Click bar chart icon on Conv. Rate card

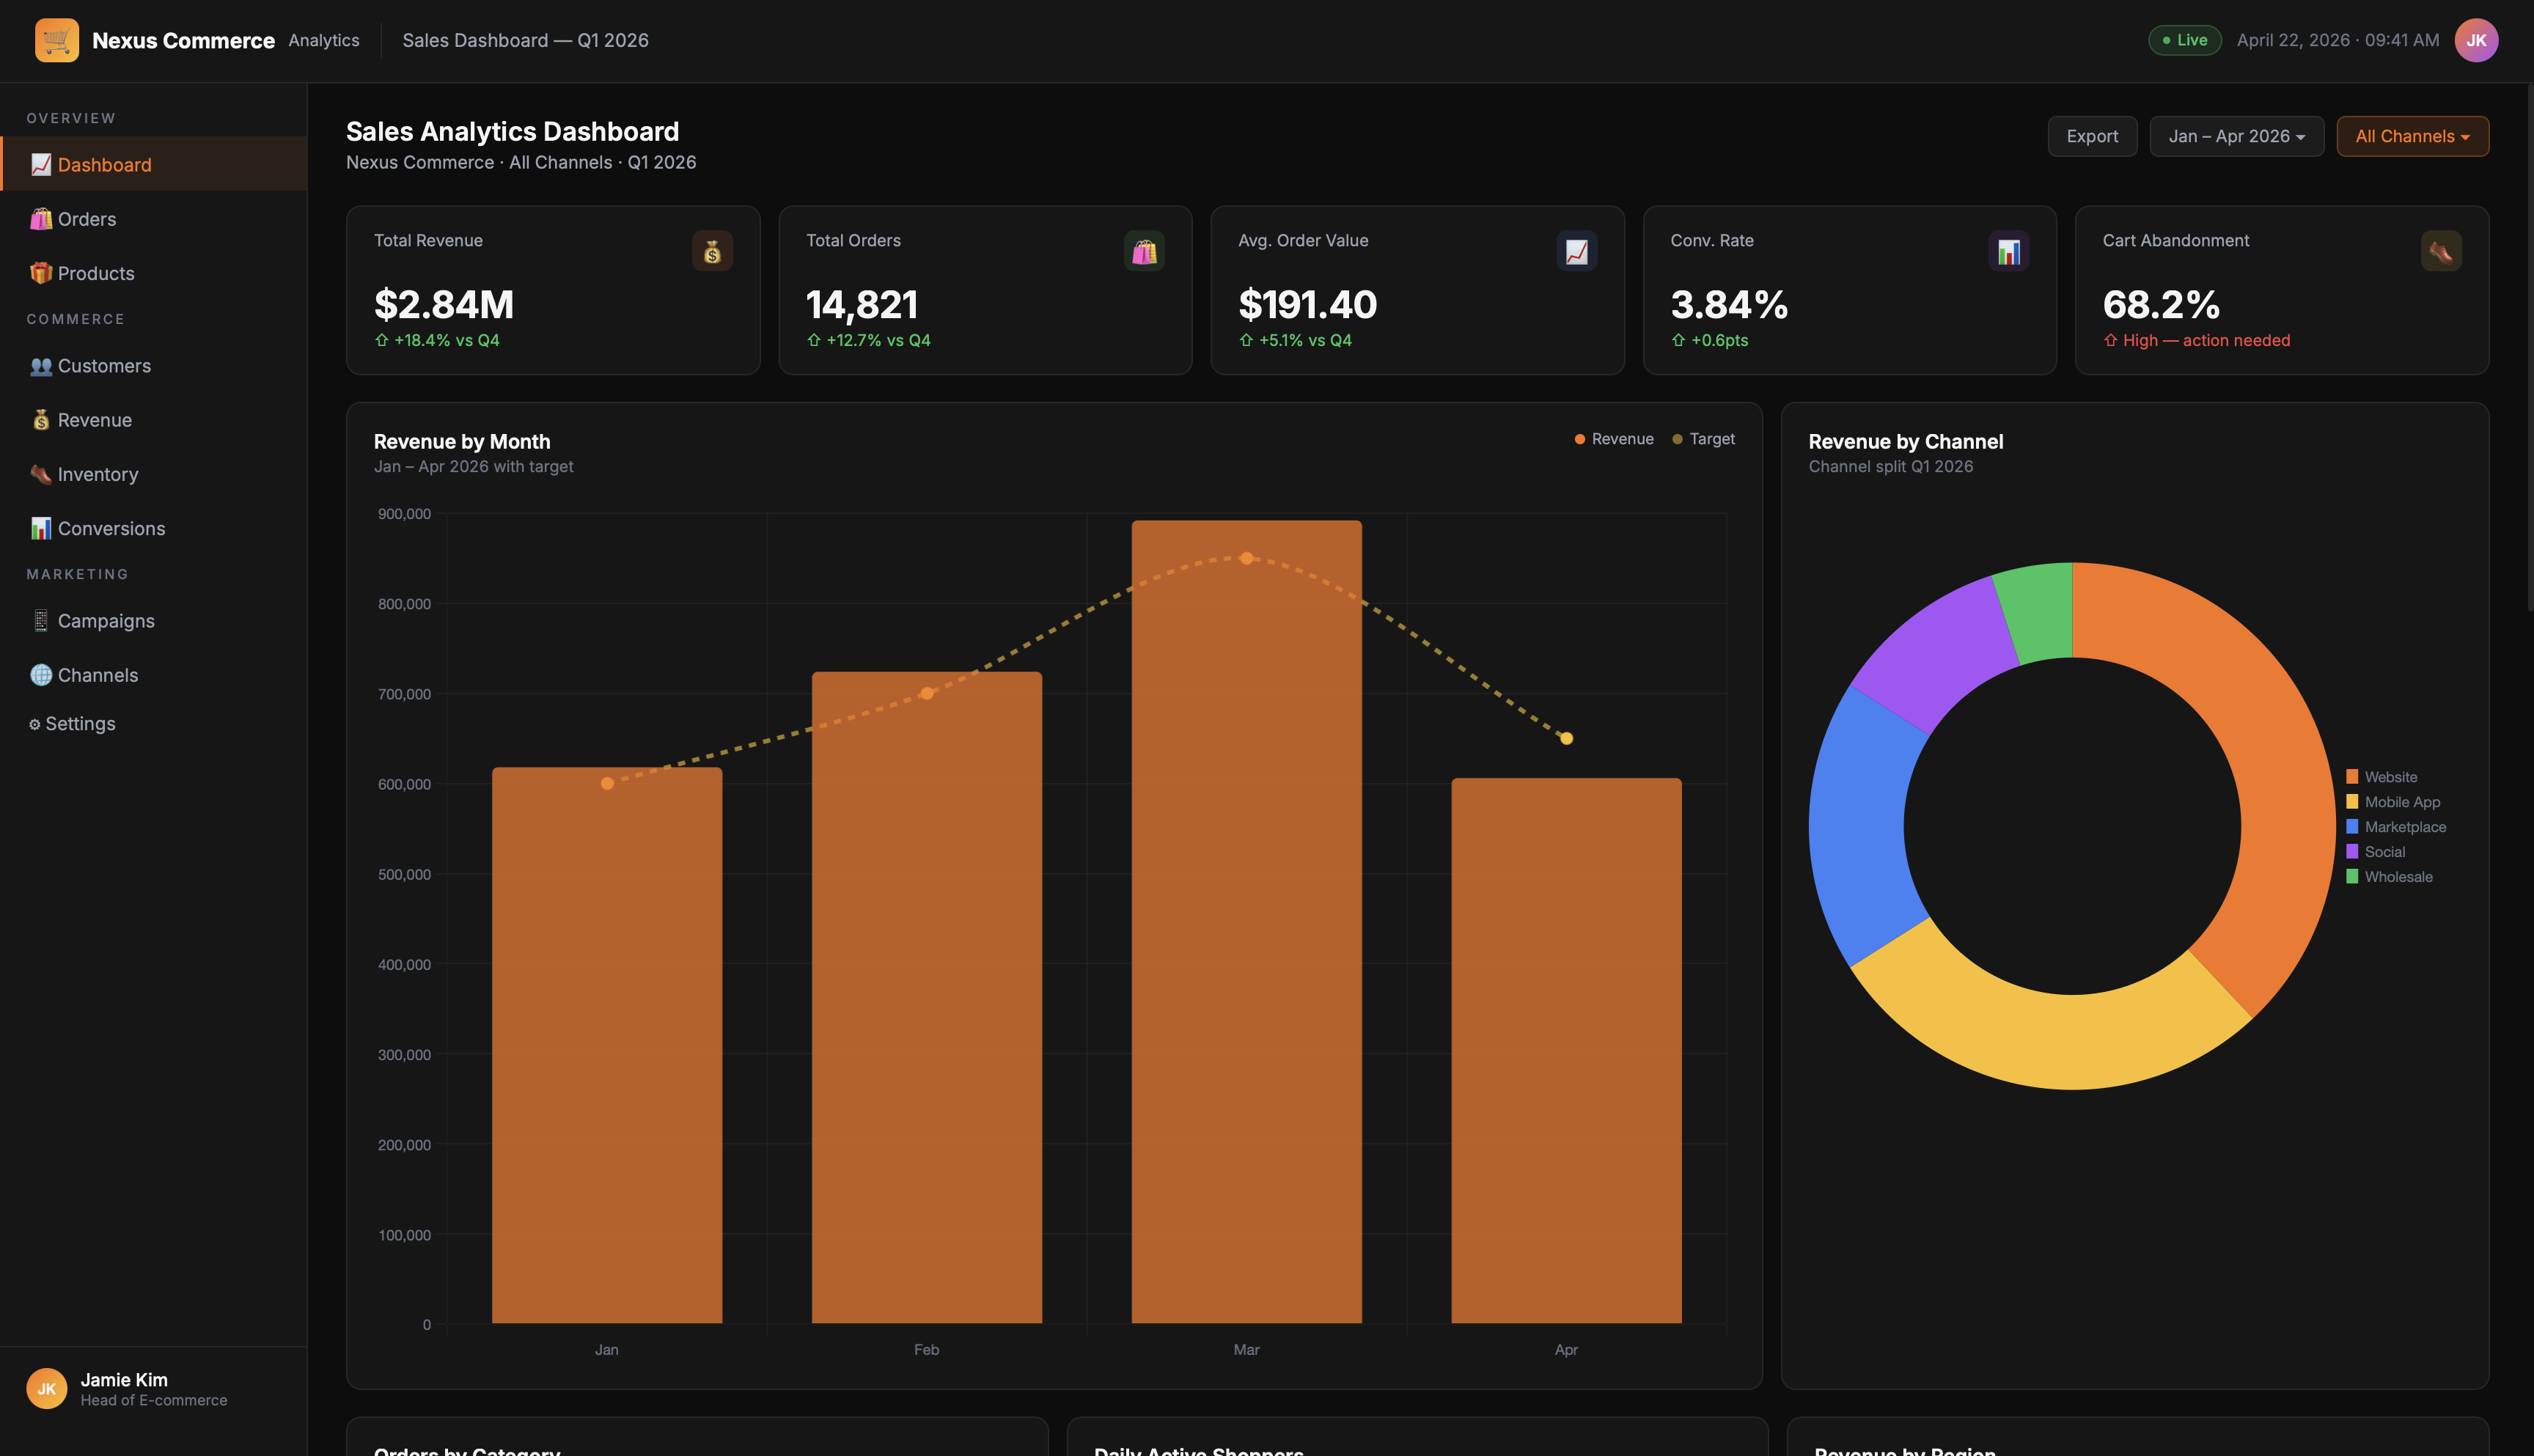click(2008, 251)
